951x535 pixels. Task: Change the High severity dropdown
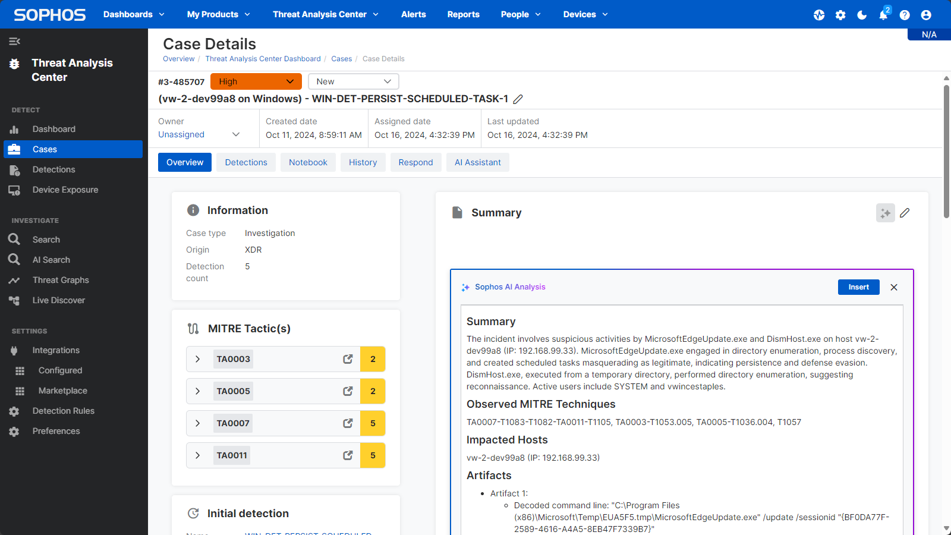click(x=256, y=81)
